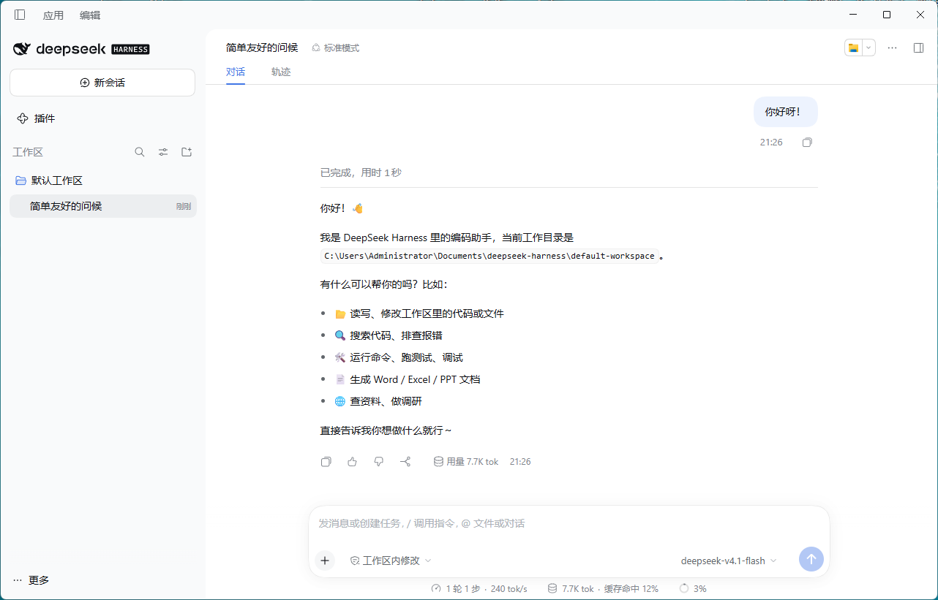Image resolution: width=938 pixels, height=600 pixels.
Task: Copy the assistant reply
Action: coord(326,462)
